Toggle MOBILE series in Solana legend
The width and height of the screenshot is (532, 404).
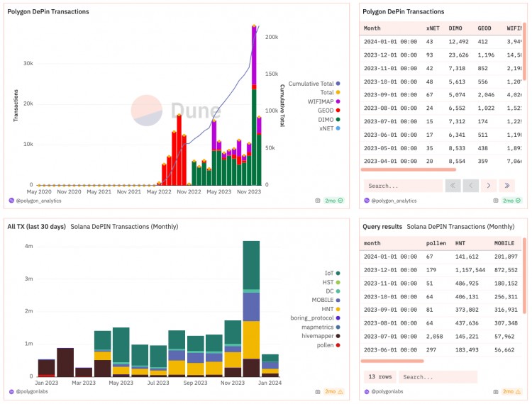coord(326,300)
